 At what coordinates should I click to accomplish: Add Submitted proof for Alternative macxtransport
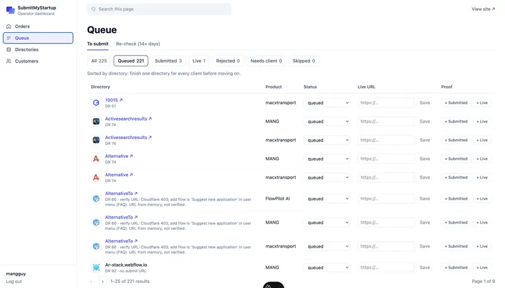click(456, 177)
